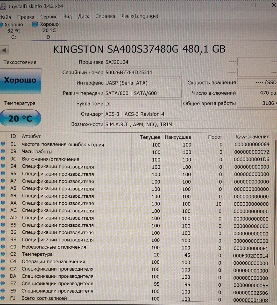The width and height of the screenshot is (277, 305).
Task: Click status dot of attribute 09
Action: [x=3, y=151]
